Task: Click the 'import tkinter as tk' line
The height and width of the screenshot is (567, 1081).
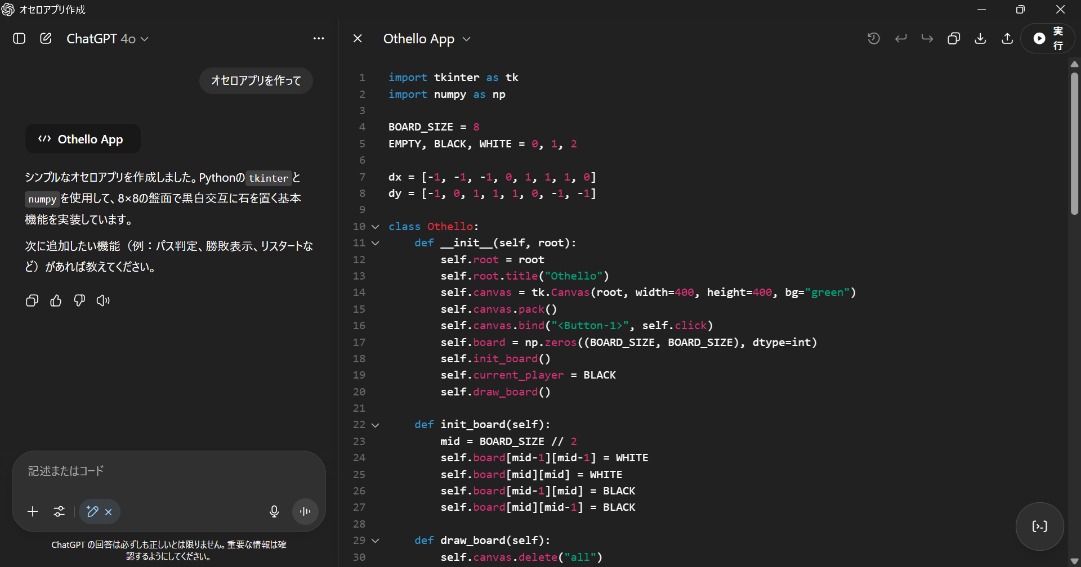Action: tap(453, 78)
